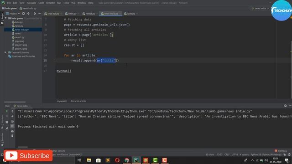
Task: Open the green Camtasia taskbar icon
Action: click(155, 160)
